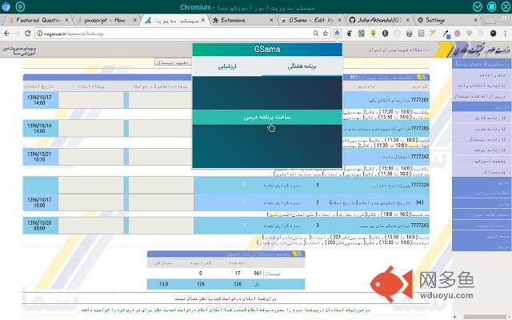The width and height of the screenshot is (512, 320).
Task: Click course code 942
Action: pyautogui.click(x=420, y=202)
